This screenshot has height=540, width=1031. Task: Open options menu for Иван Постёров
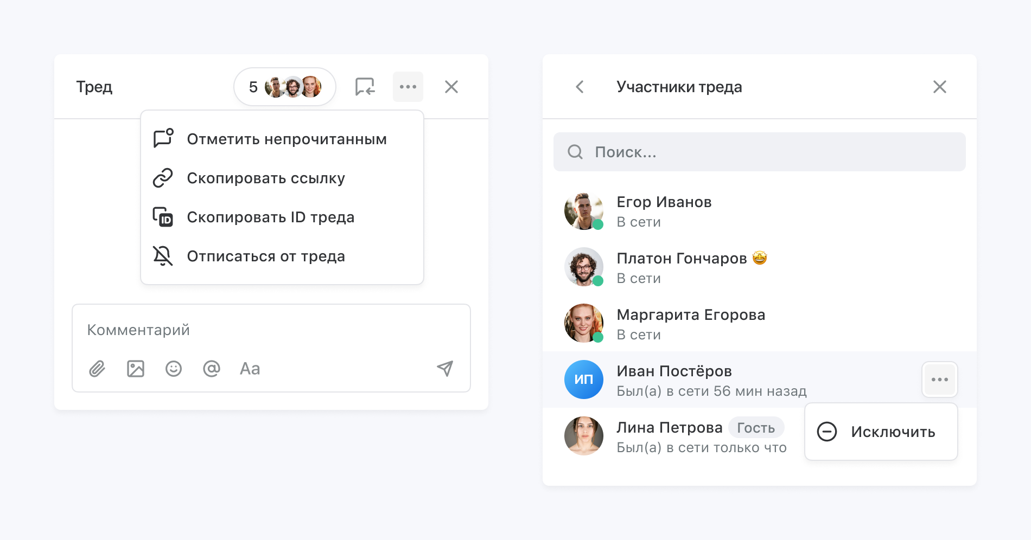pyautogui.click(x=939, y=380)
